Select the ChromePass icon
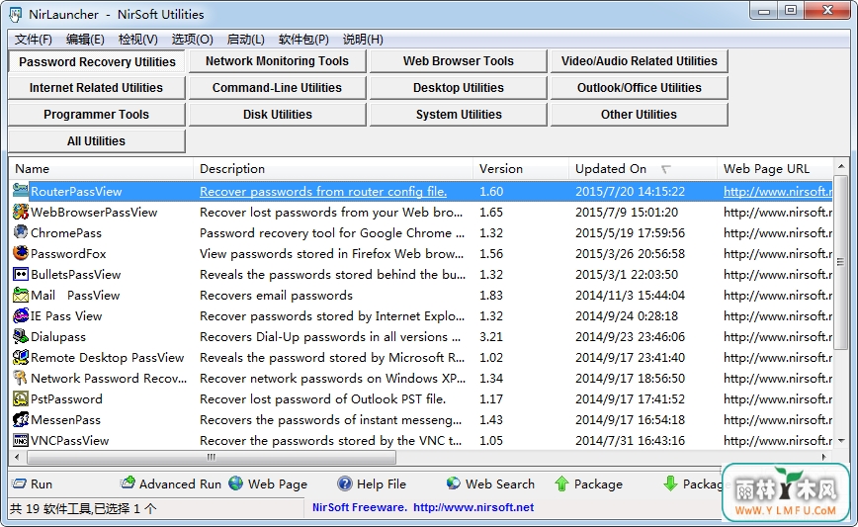The image size is (858, 527). click(x=21, y=232)
